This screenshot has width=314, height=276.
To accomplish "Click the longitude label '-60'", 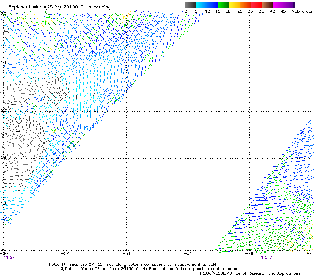I will 4,253.
